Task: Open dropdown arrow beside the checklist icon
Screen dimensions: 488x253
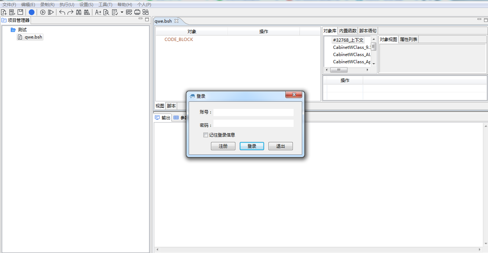Action: point(122,12)
